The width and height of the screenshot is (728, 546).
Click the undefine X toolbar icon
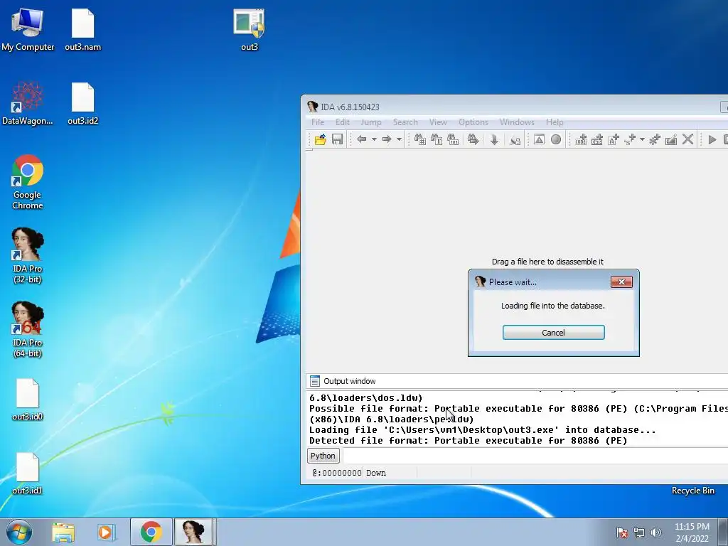[x=687, y=139]
